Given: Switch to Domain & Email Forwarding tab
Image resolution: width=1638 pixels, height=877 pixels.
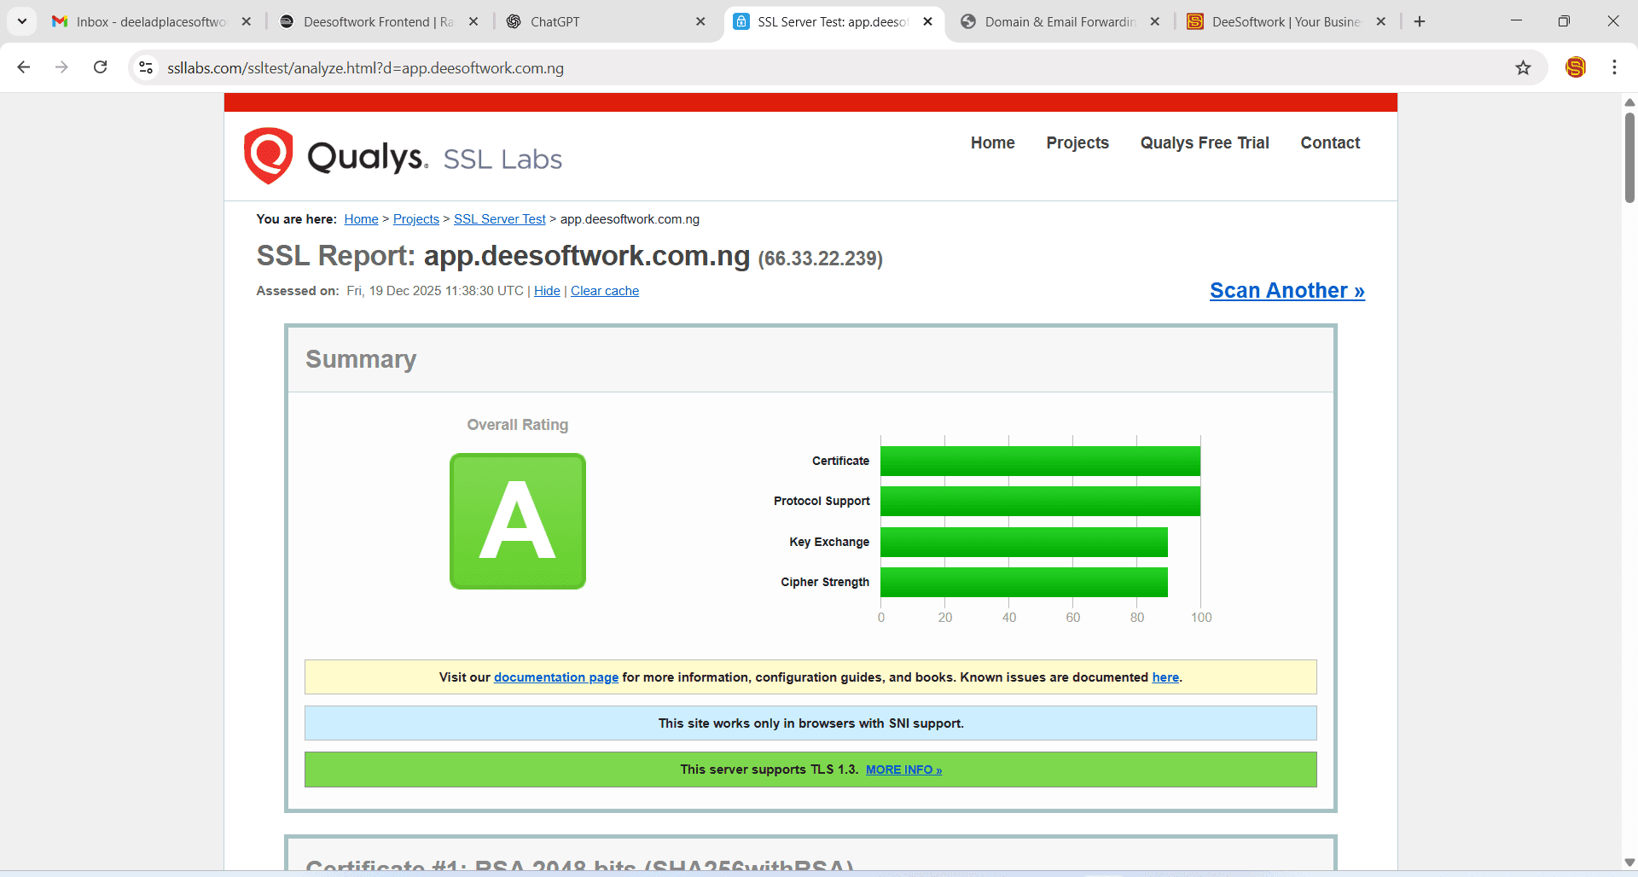Looking at the screenshot, I should pyautogui.click(x=1058, y=21).
